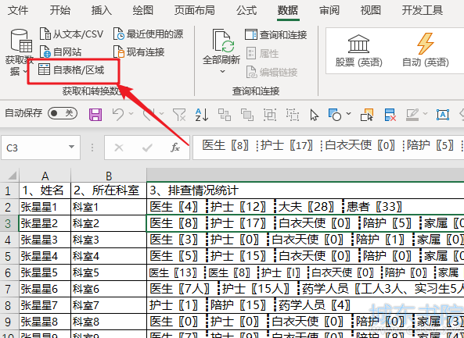The image size is (464, 338).
Task: Open the Name Box dropdown arrow
Action: (x=71, y=147)
